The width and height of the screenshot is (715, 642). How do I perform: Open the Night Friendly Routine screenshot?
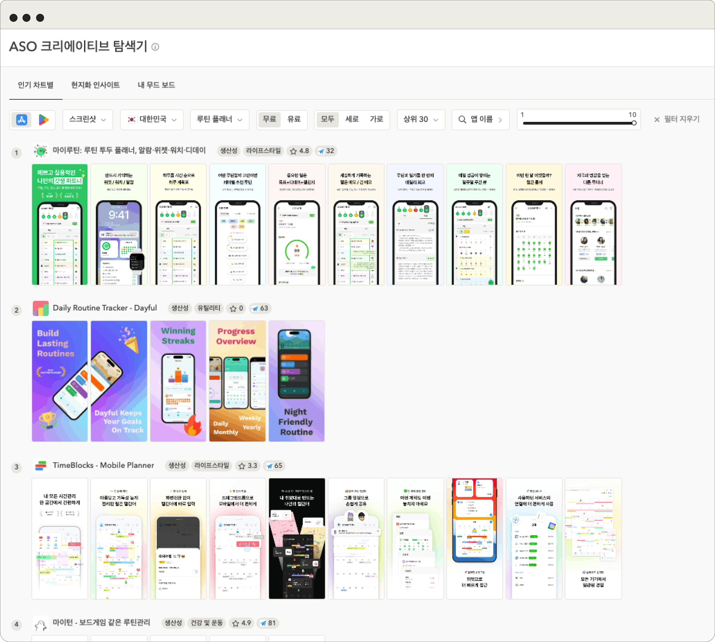click(296, 381)
